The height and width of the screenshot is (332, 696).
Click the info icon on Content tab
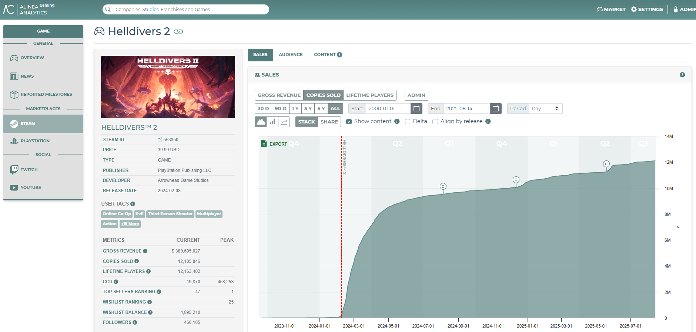click(339, 55)
